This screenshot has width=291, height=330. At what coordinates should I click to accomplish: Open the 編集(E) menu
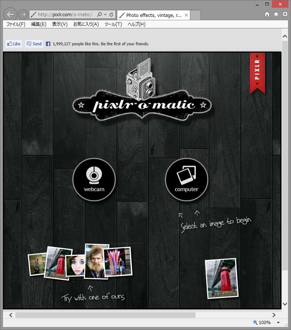(39, 24)
